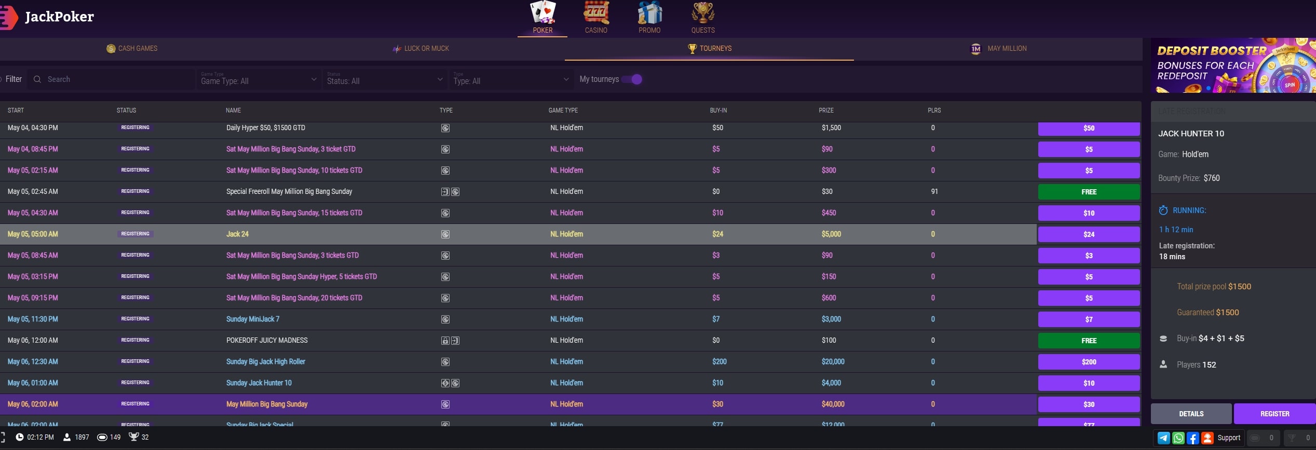The width and height of the screenshot is (1316, 450).
Task: Open Quests via the trophy icon
Action: pos(703,13)
